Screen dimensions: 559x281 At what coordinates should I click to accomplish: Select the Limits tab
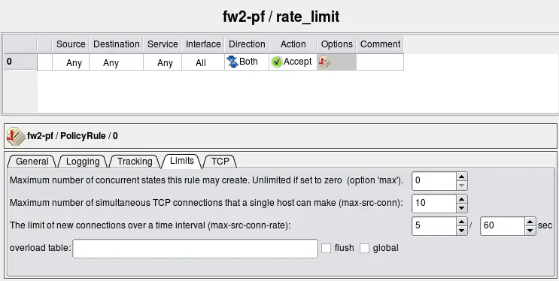[x=182, y=161]
